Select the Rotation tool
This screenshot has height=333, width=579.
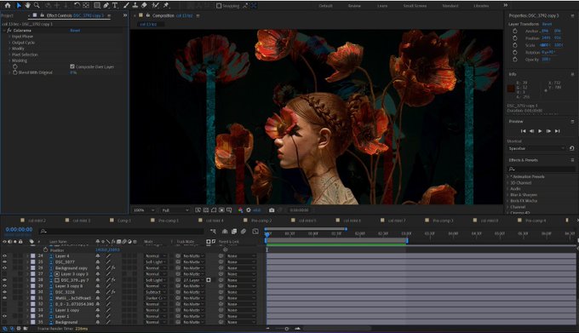[77, 5]
